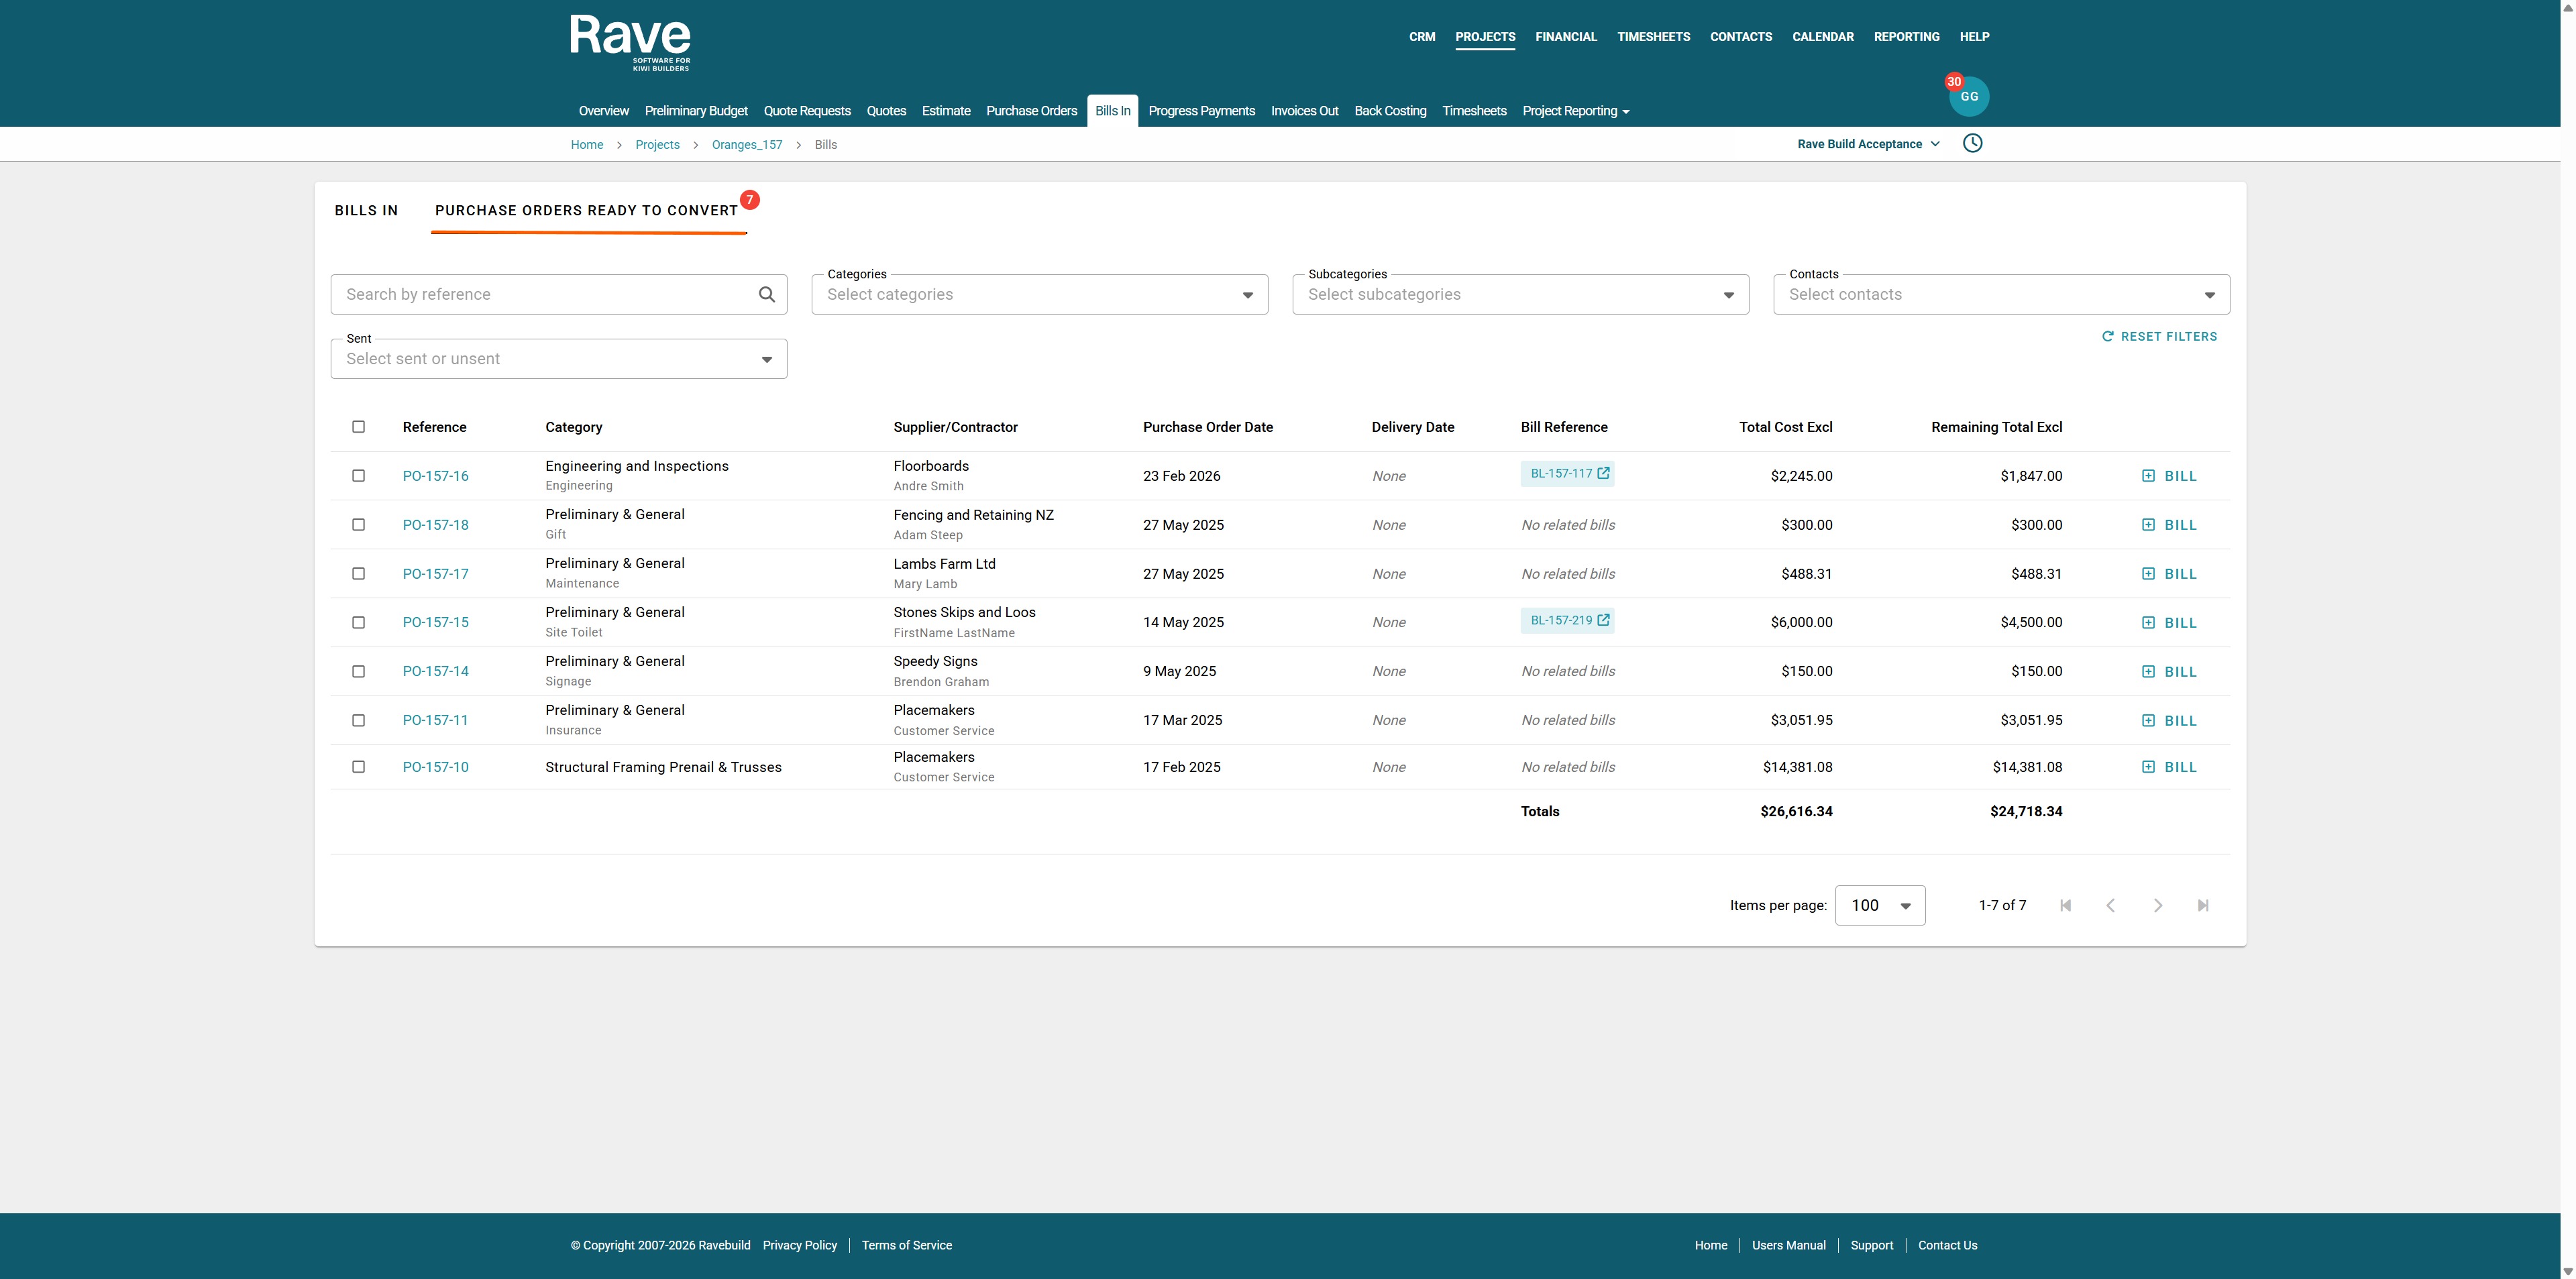The image size is (2576, 1279).
Task: Check the PO-157-18 row checkbox
Action: tap(358, 525)
